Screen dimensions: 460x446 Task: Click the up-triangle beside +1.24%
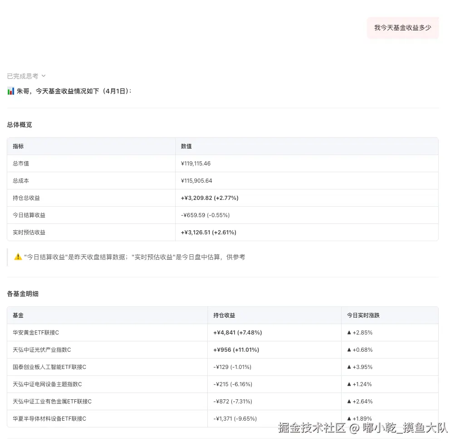(350, 384)
